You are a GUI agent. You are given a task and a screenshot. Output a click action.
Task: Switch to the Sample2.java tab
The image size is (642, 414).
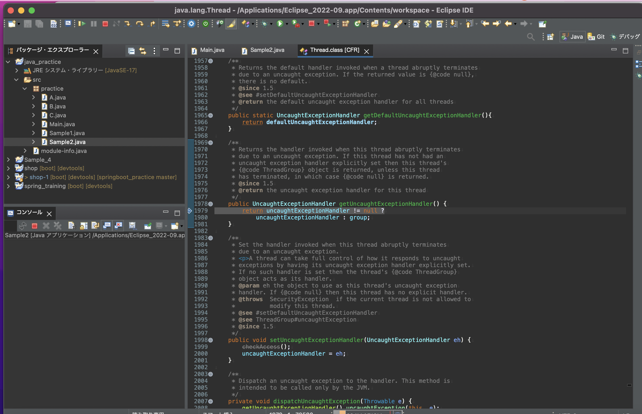[x=267, y=50]
